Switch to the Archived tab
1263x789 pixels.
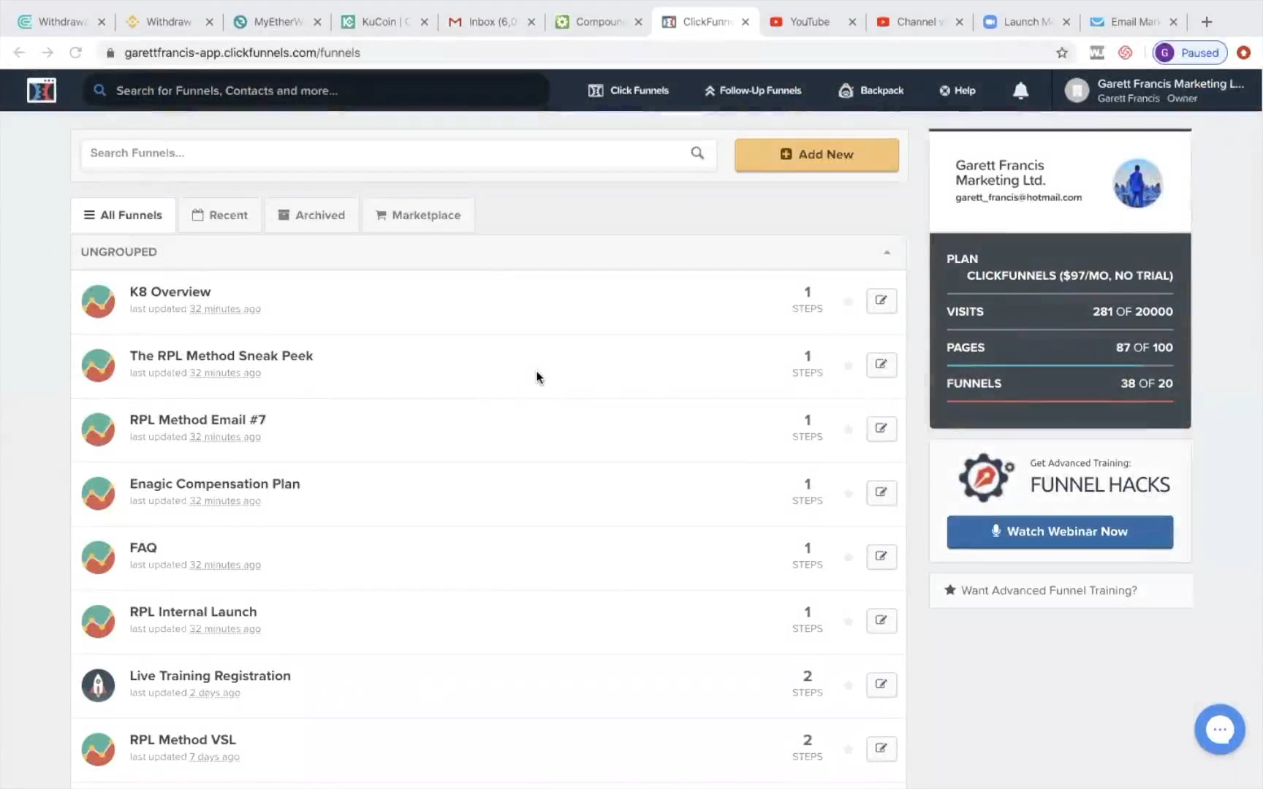pyautogui.click(x=311, y=214)
